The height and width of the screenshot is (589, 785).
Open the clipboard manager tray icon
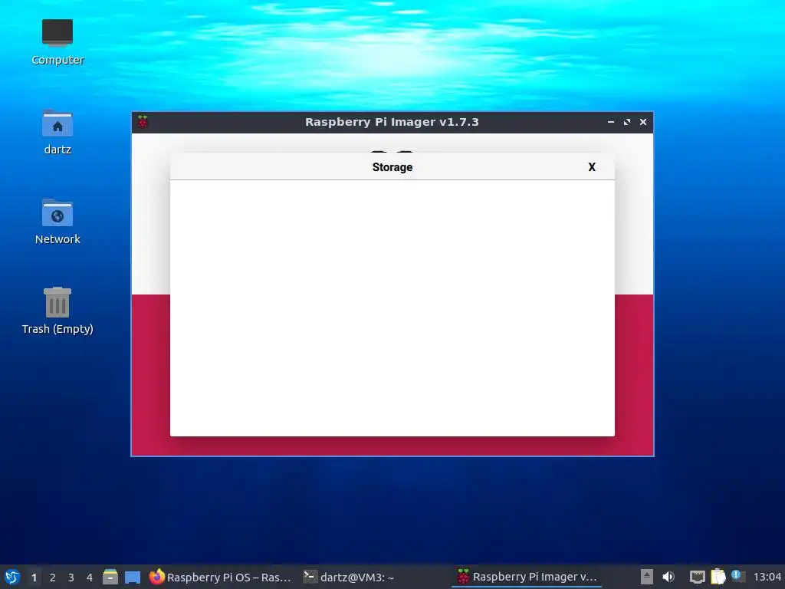(718, 577)
